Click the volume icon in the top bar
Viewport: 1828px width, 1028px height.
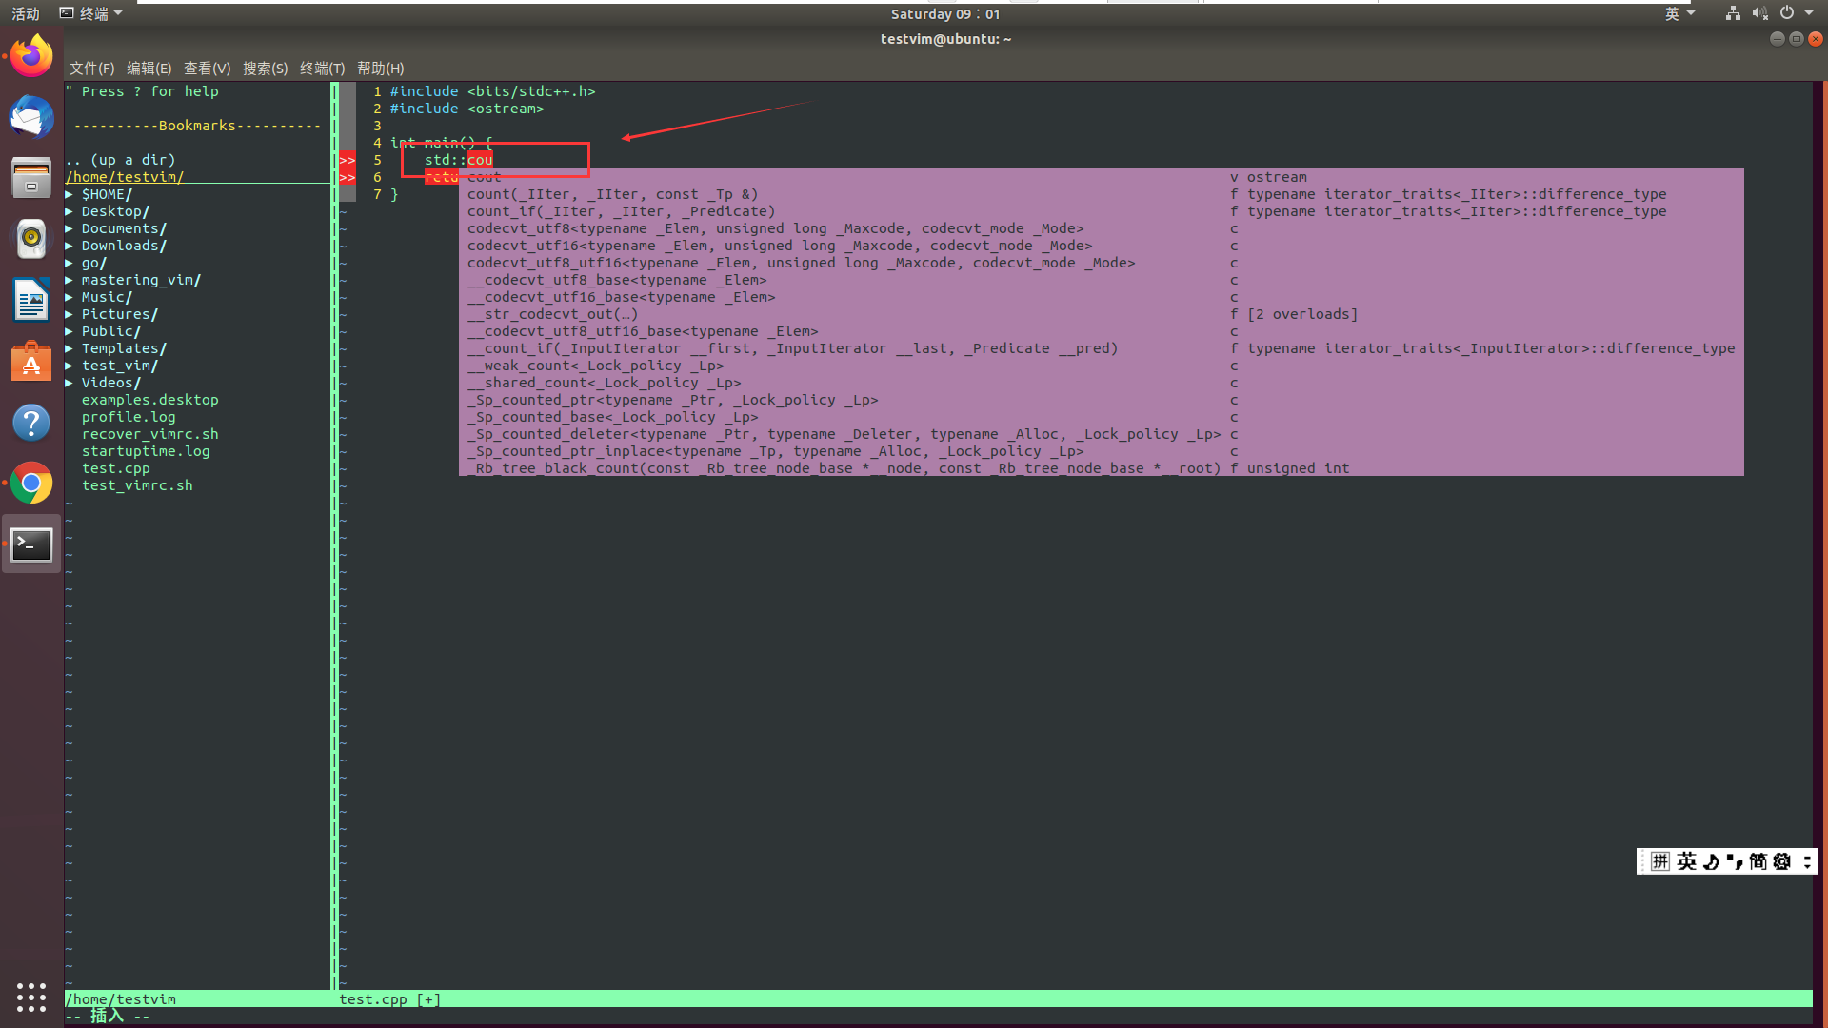1759,13
